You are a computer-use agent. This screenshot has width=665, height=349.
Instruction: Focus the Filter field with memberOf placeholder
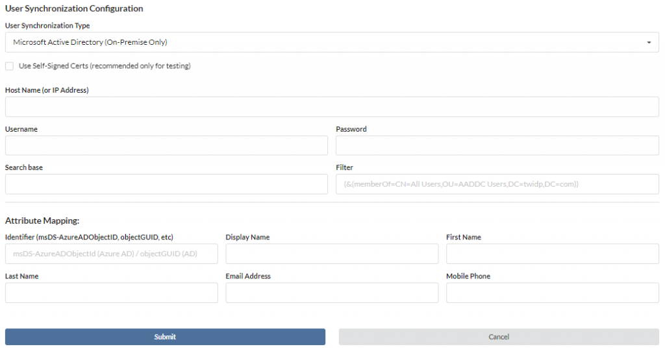[497, 184]
